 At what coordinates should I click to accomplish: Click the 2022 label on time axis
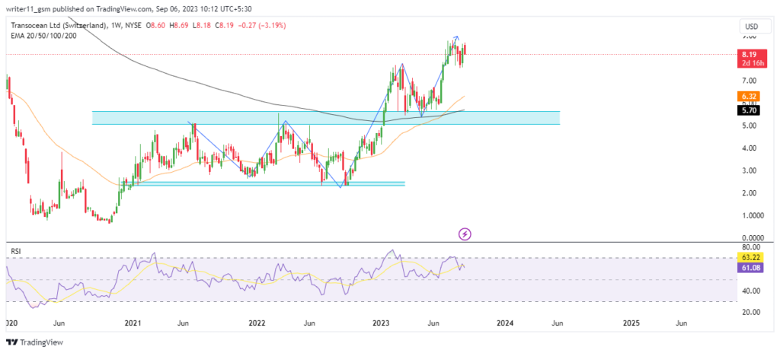tap(257, 323)
